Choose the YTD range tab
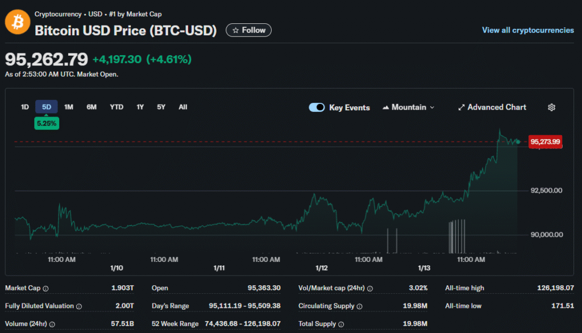 [x=117, y=107]
